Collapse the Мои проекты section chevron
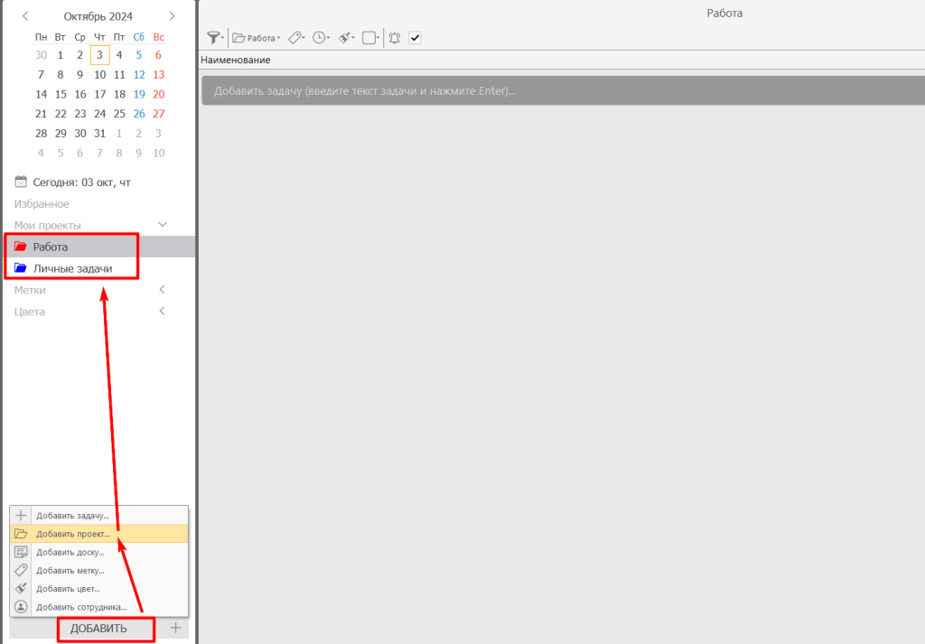The height and width of the screenshot is (644, 925). pos(163,224)
